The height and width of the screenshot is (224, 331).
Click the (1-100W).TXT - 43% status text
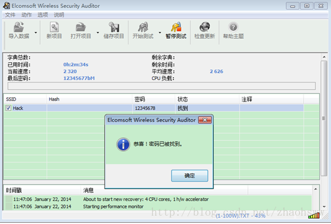240,216
